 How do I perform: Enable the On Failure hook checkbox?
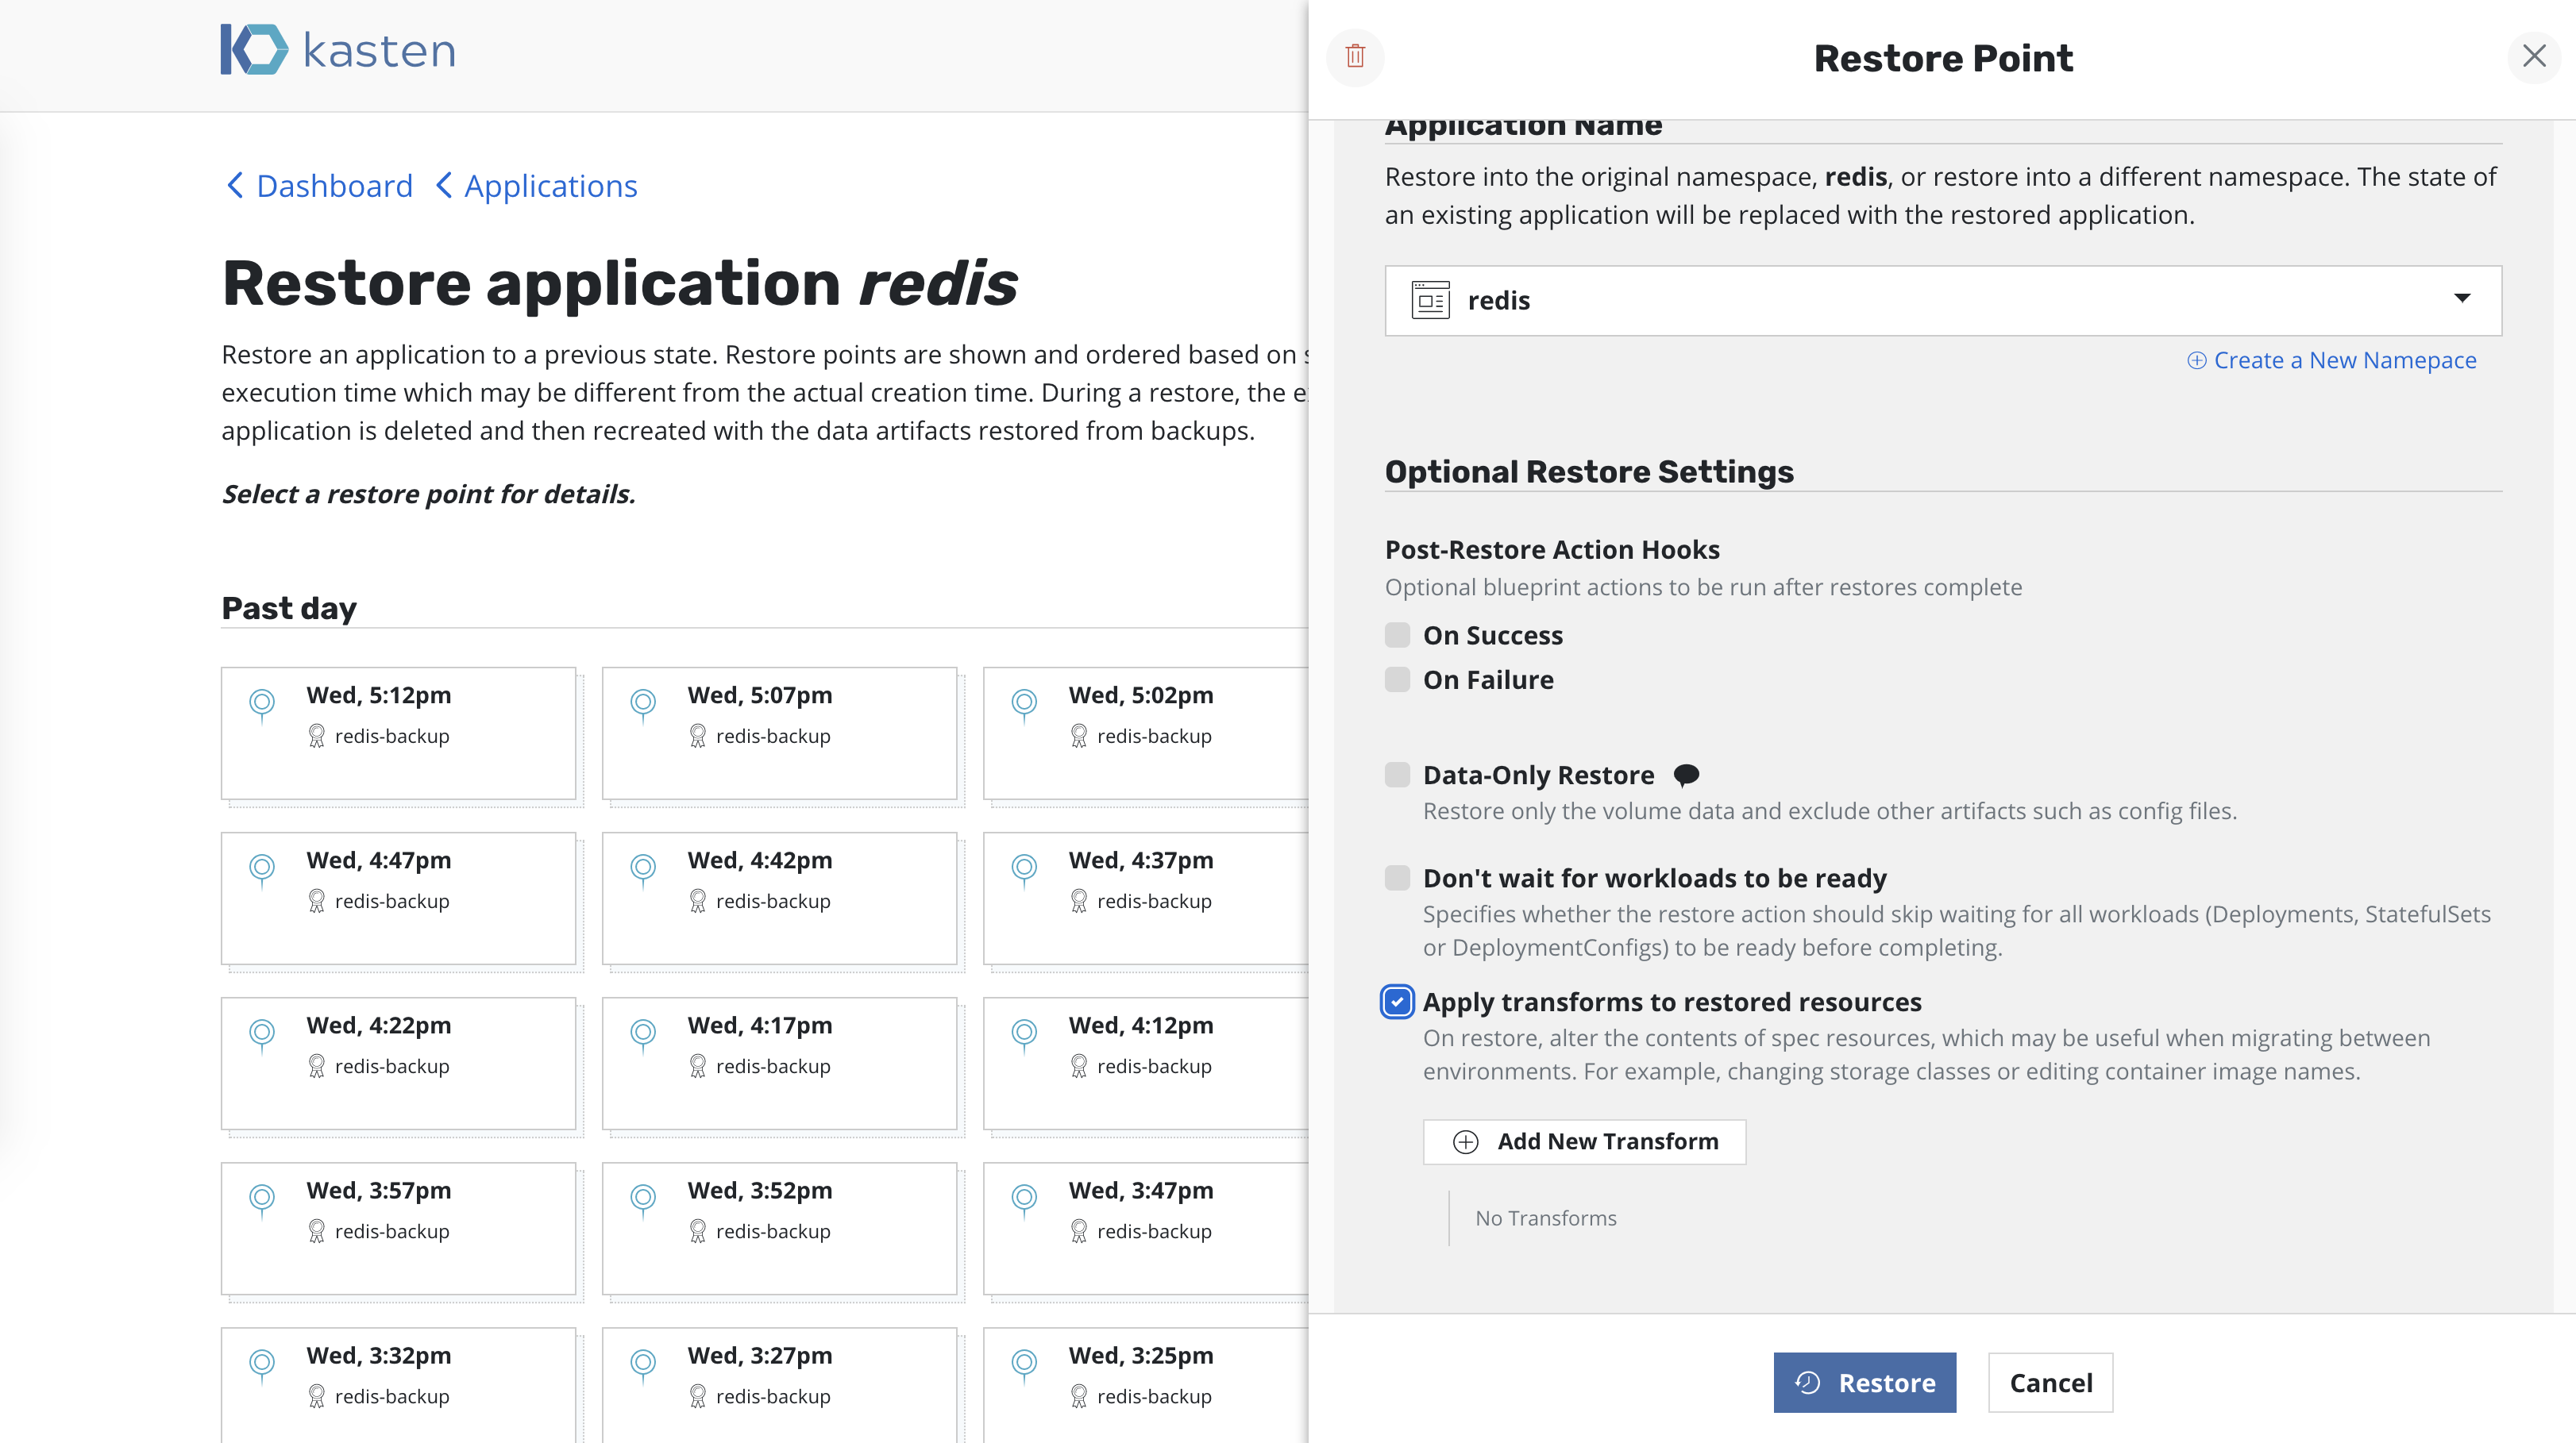1397,679
